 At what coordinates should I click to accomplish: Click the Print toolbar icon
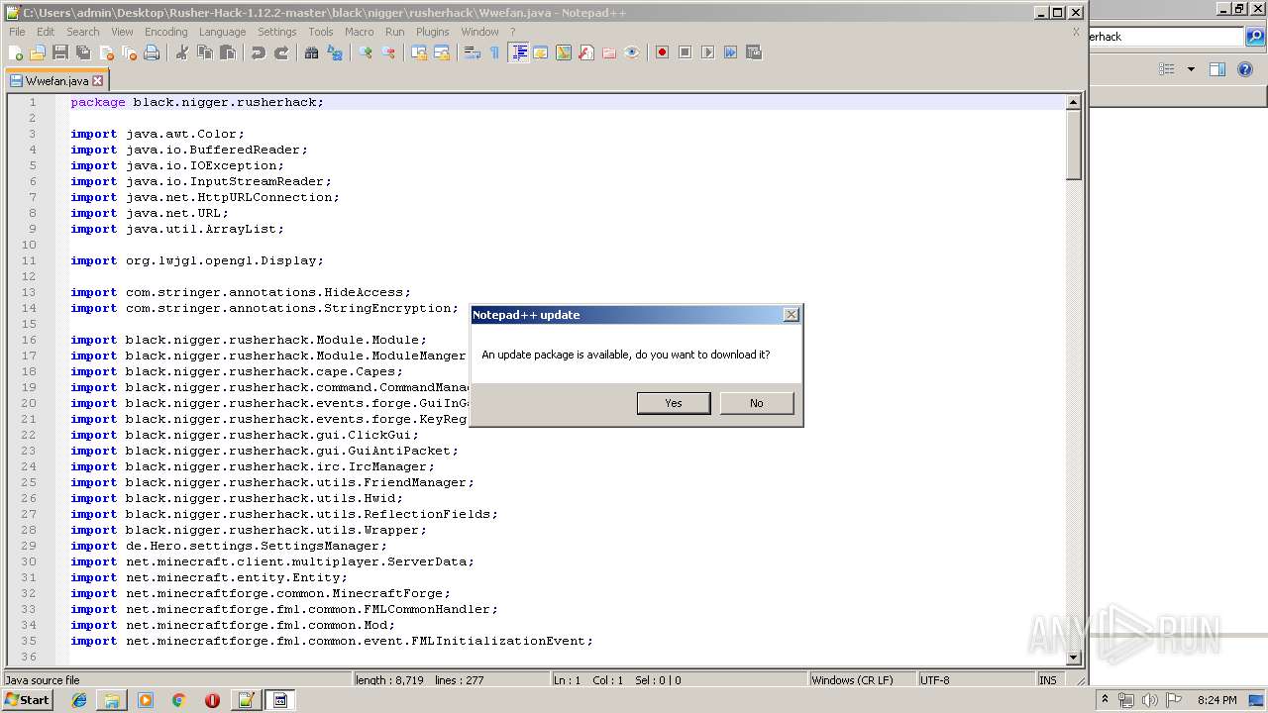point(152,52)
